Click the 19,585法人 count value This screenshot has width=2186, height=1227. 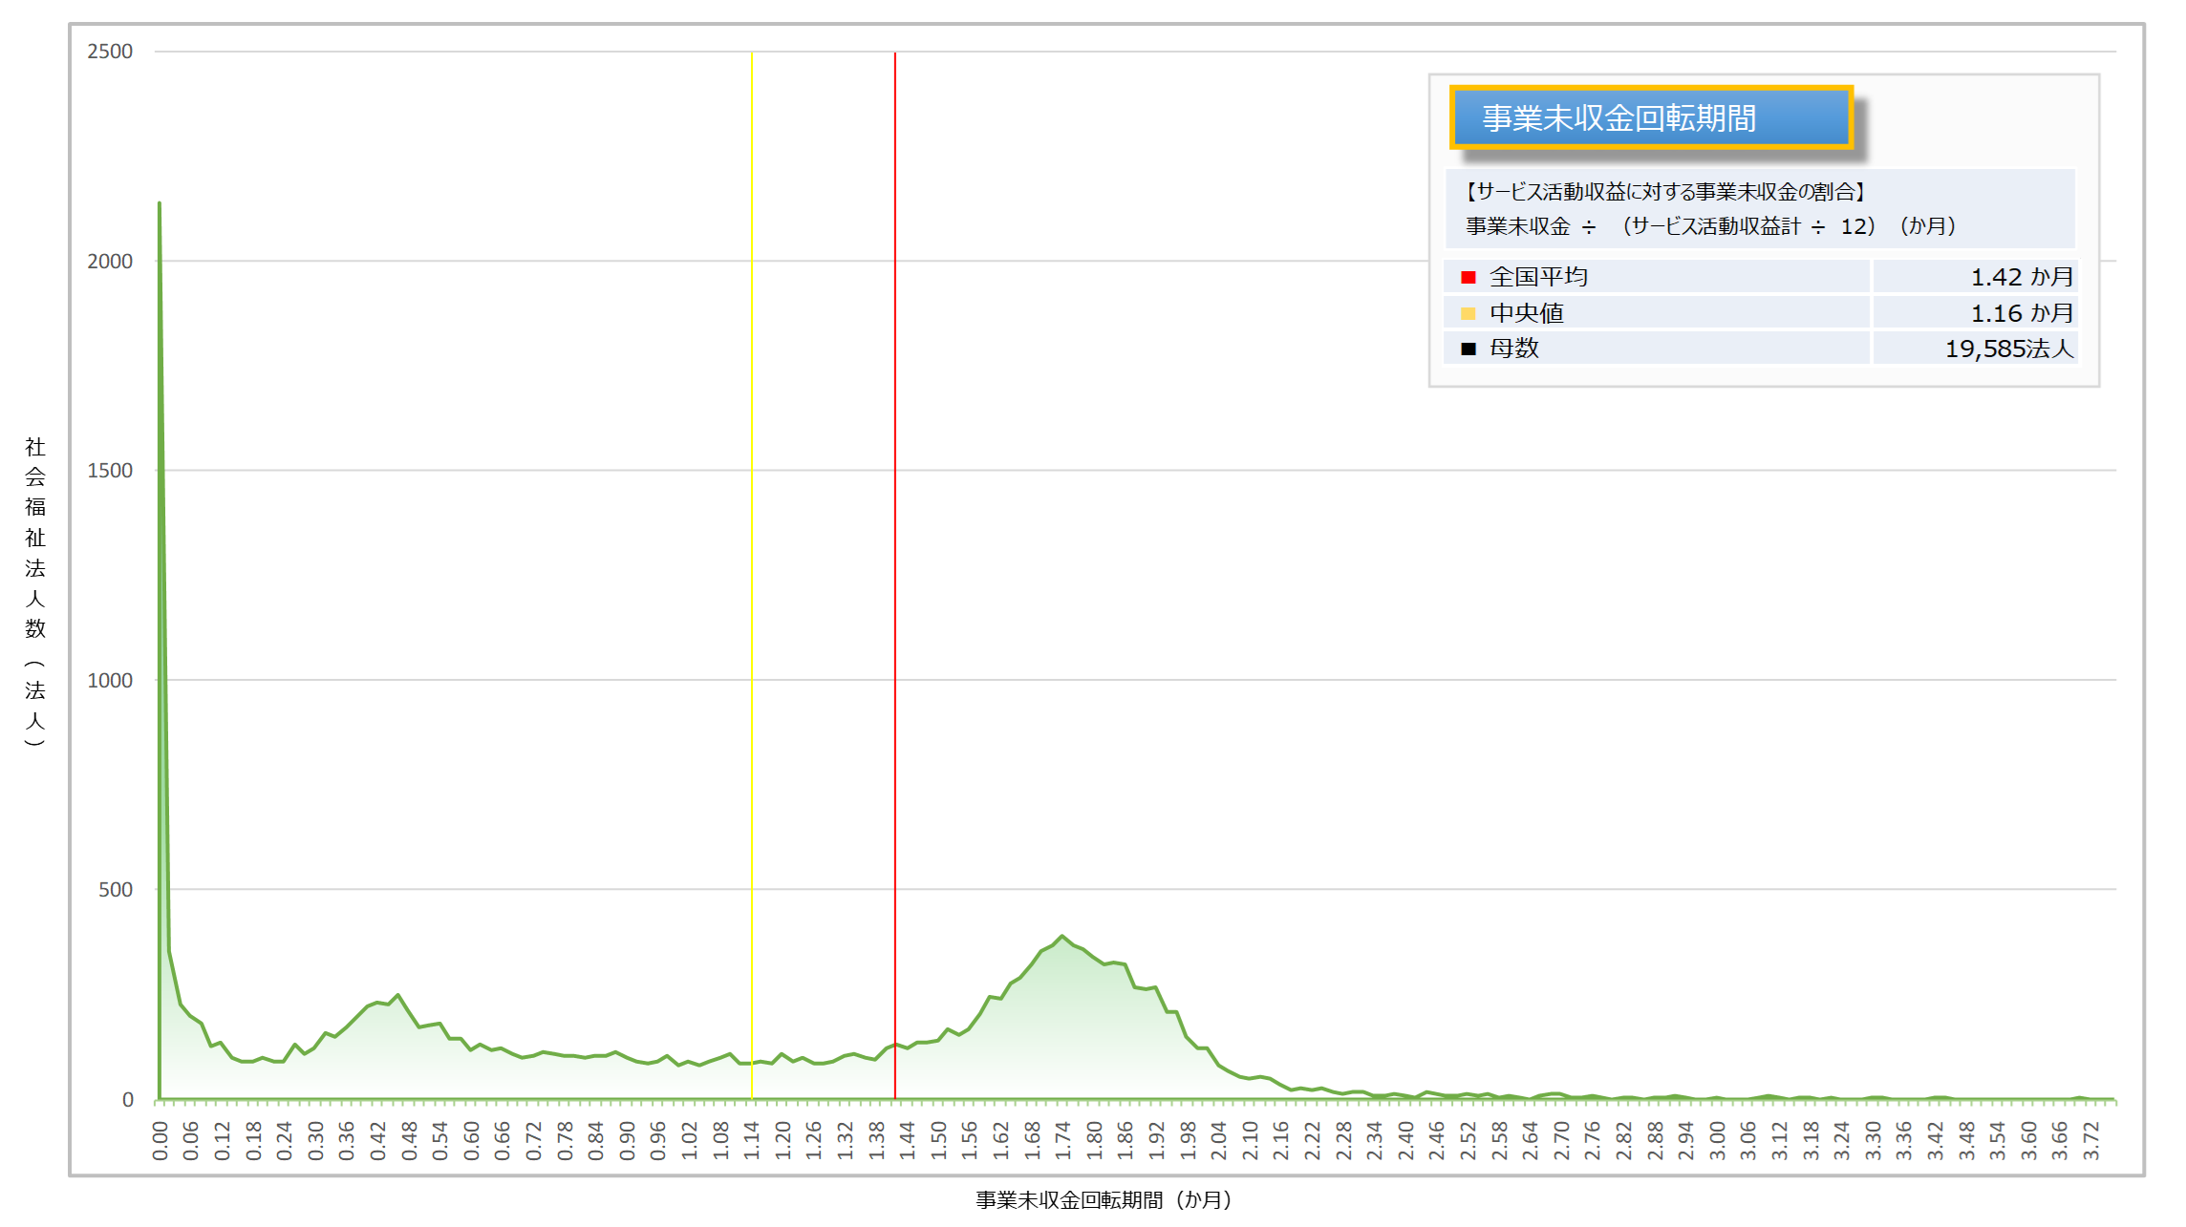point(2009,349)
